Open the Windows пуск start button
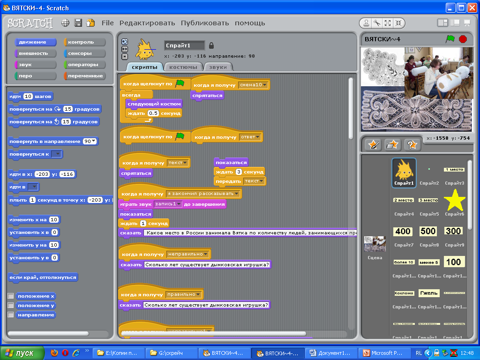Image resolution: width=480 pixels, height=360 pixels. click(x=22, y=353)
